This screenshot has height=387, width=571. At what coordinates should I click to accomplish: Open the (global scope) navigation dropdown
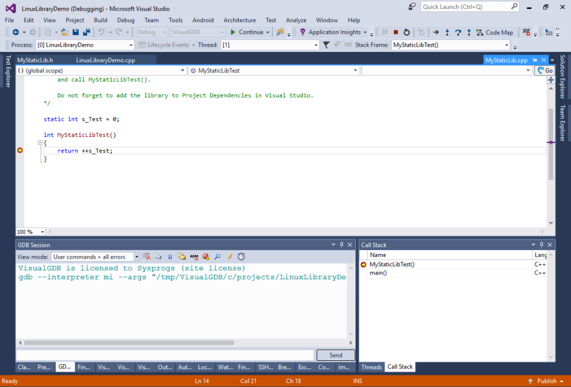[x=183, y=70]
